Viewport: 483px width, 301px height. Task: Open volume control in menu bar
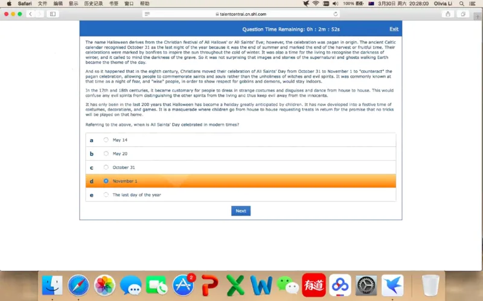point(335,4)
